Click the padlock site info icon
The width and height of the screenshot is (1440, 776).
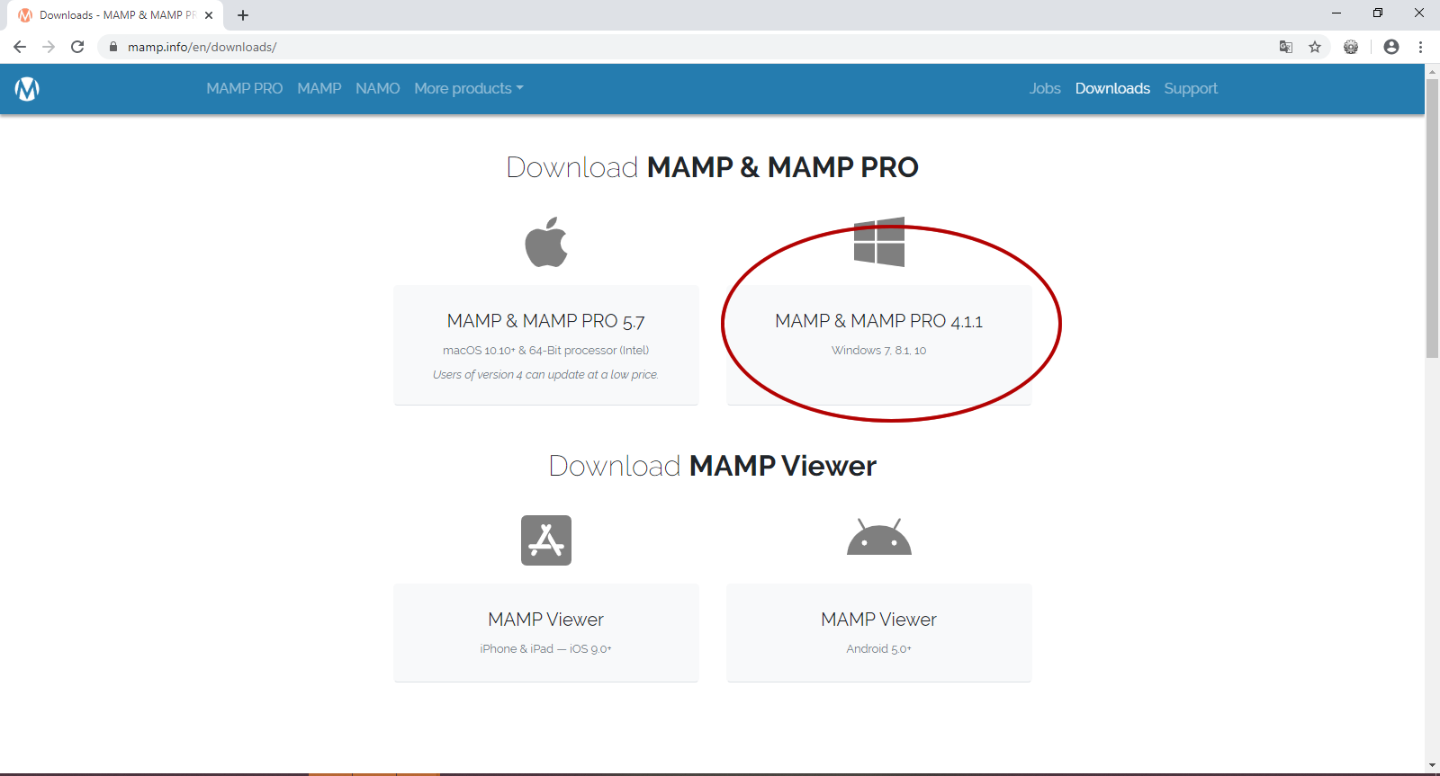113,47
